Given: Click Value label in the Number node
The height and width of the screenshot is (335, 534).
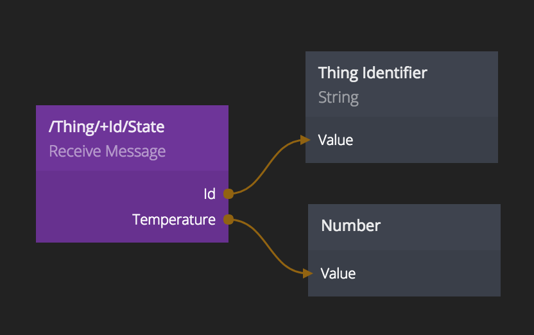Looking at the screenshot, I should 338,273.
